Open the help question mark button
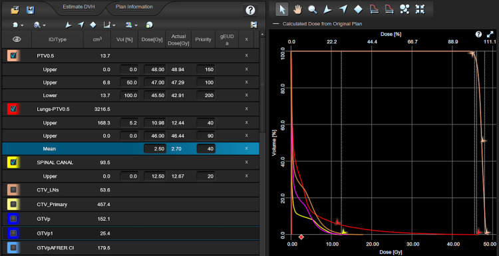The height and width of the screenshot is (256, 499). coord(250,10)
